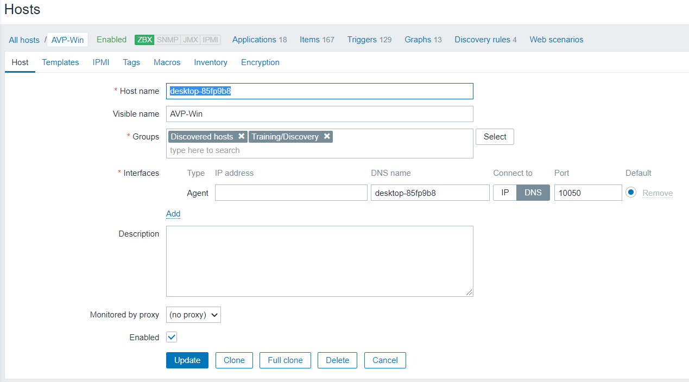Click the green ZBX availability badge

point(144,40)
